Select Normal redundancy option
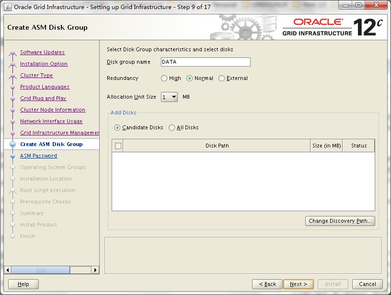Viewport: 391px width, 295px height. [189, 78]
